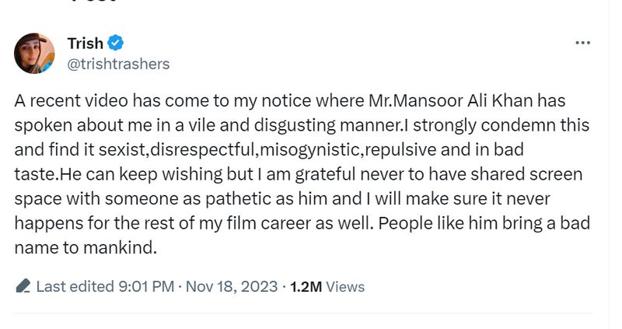Click the display name Trish
The height and width of the screenshot is (329, 622).
click(85, 44)
